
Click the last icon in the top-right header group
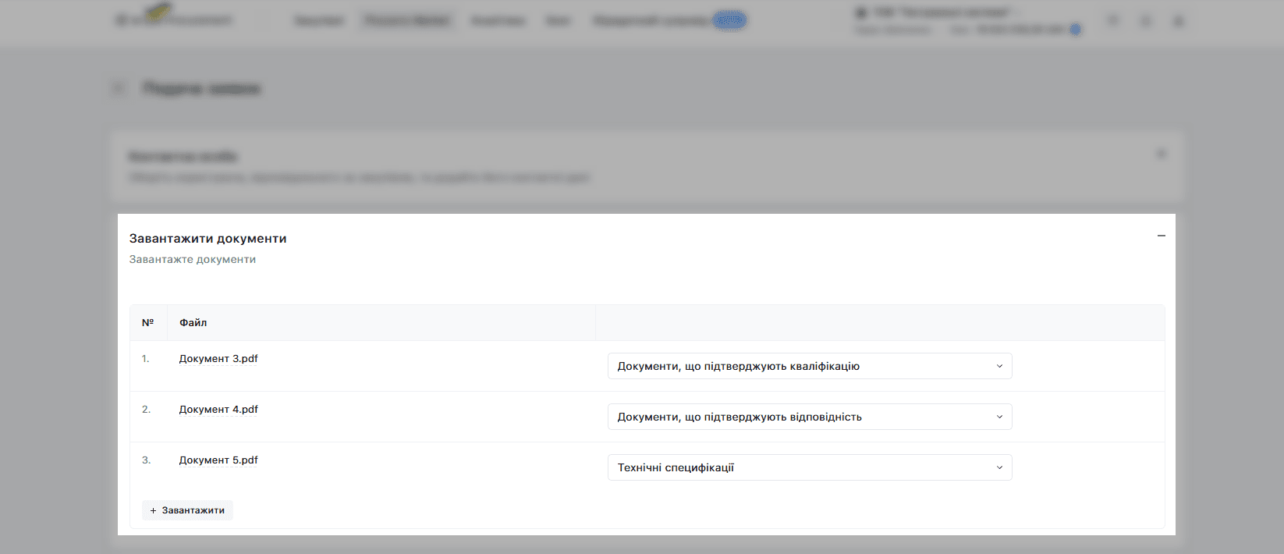pyautogui.click(x=1178, y=21)
